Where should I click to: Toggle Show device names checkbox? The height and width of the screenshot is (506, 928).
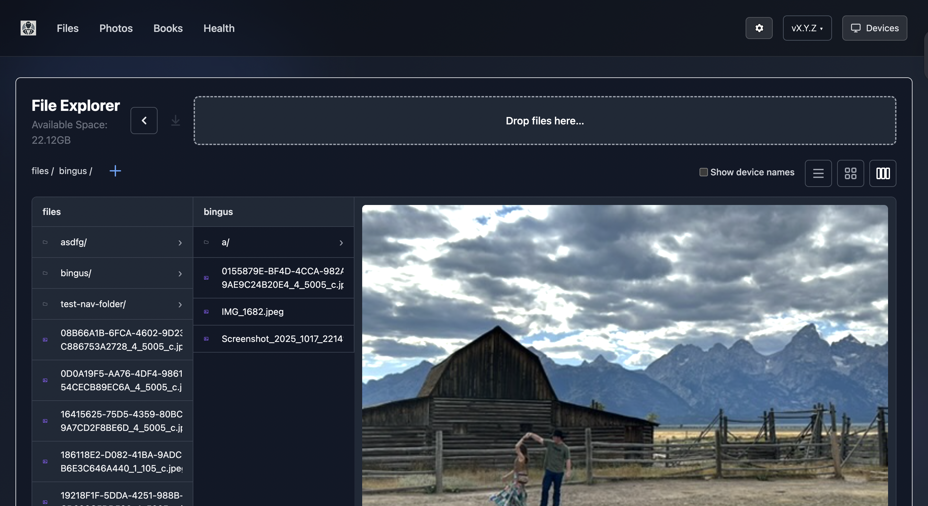click(703, 172)
